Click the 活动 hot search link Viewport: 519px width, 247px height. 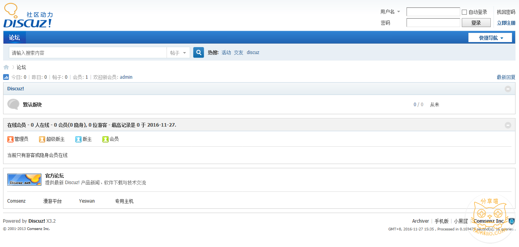[226, 52]
